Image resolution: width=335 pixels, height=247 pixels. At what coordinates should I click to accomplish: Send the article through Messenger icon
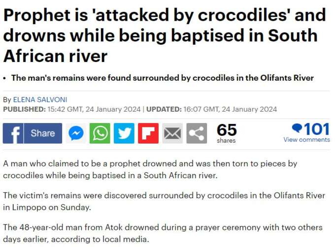76,133
